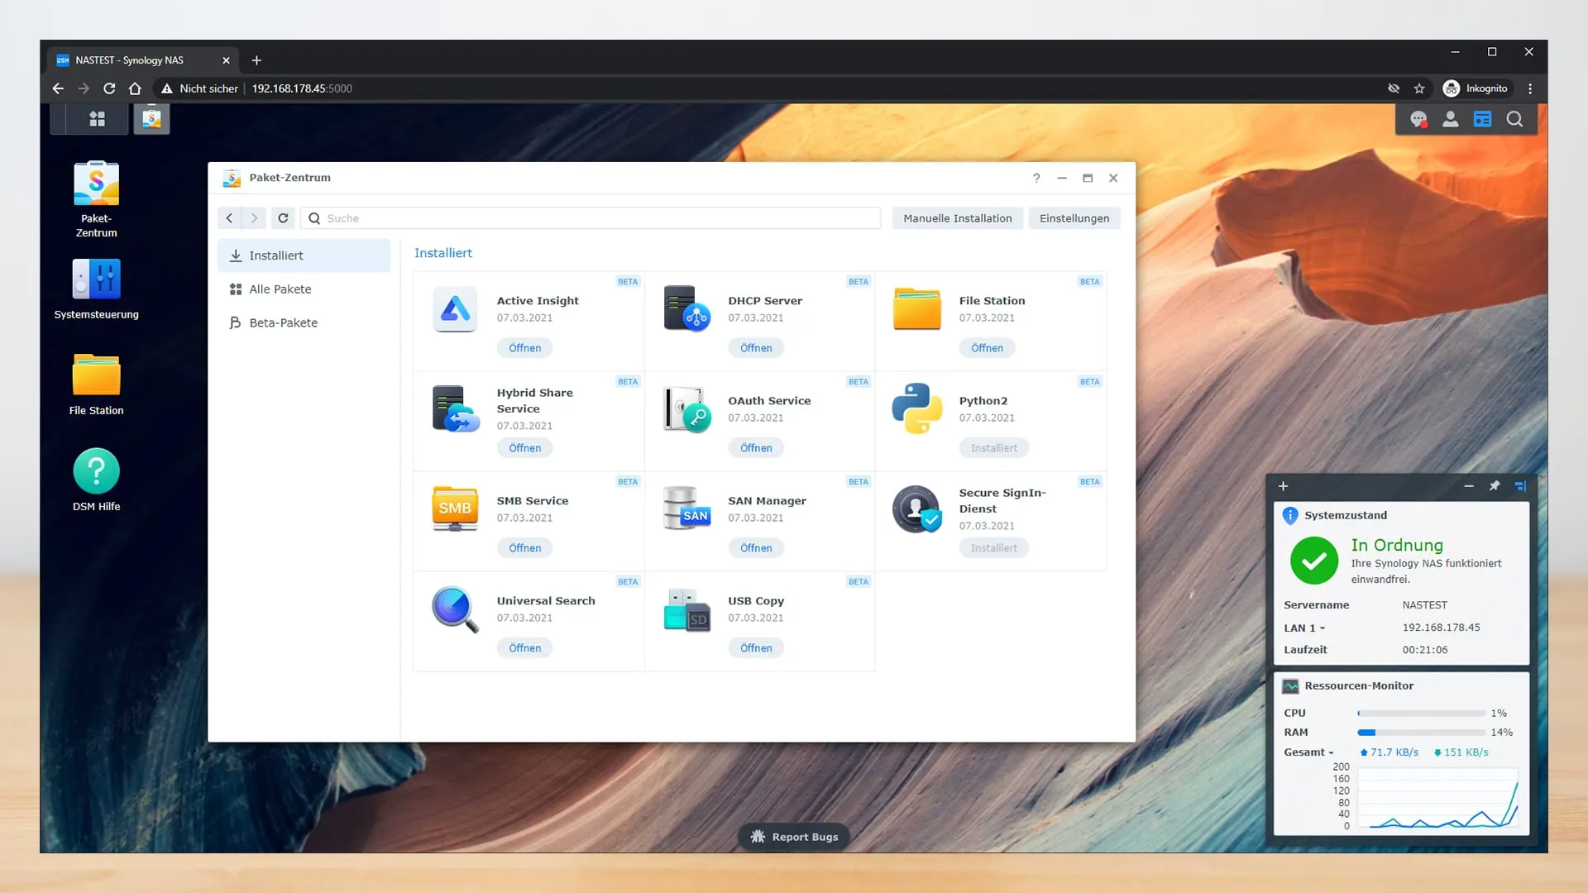Select Installiert in the sidebar

pos(304,255)
